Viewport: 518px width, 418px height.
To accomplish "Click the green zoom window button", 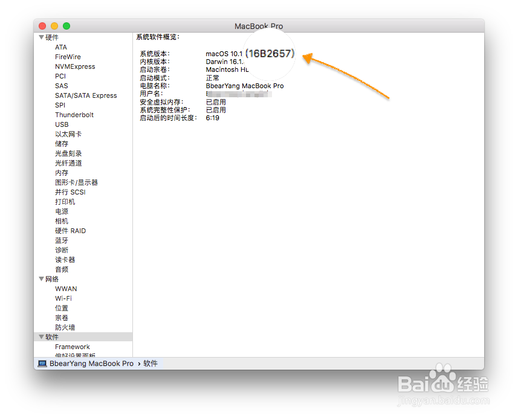I will 66,26.
